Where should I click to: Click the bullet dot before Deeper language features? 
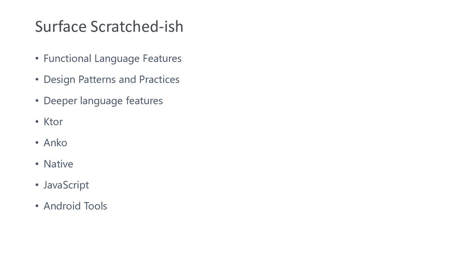(x=37, y=101)
